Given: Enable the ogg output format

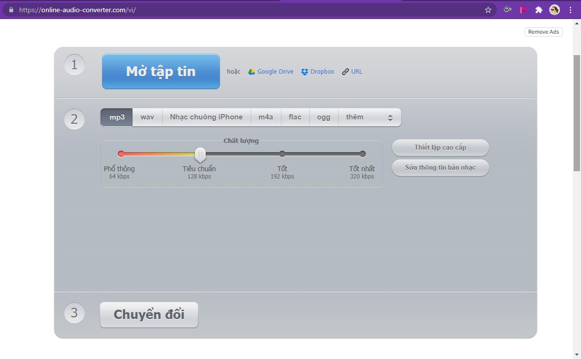Looking at the screenshot, I should 323,117.
